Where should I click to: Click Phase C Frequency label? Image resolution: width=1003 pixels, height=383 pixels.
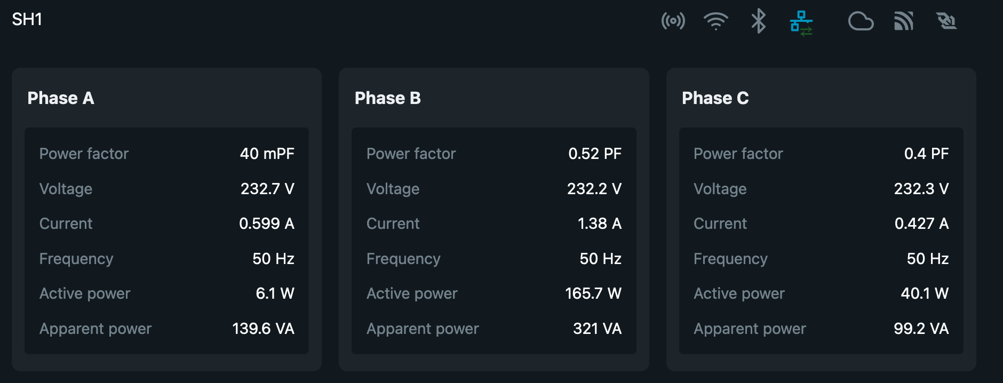(730, 259)
